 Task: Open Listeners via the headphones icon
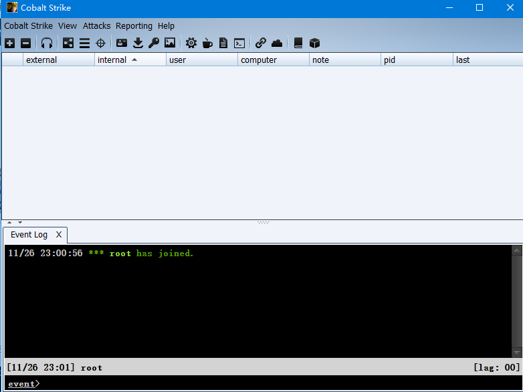click(x=47, y=43)
